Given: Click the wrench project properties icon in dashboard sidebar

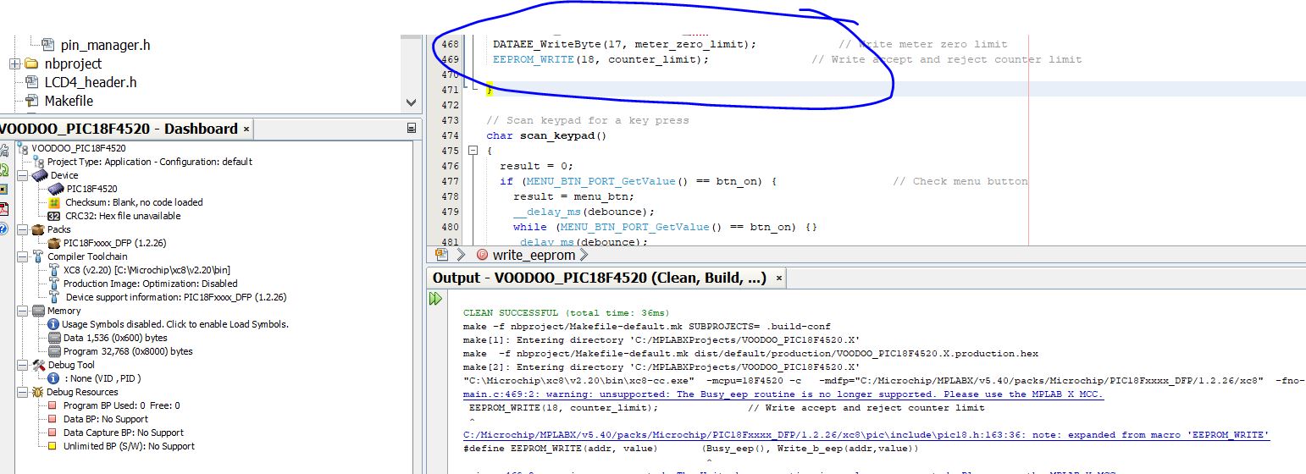Looking at the screenshot, I should tap(4, 150).
